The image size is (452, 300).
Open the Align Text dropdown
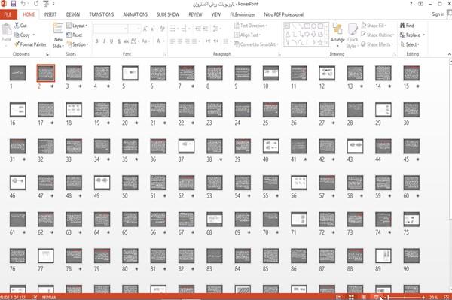[x=247, y=35]
